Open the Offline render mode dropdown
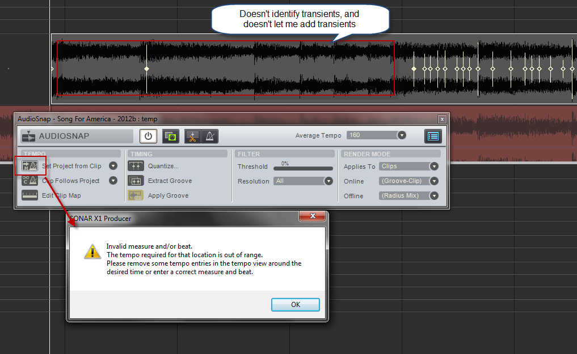The height and width of the screenshot is (354, 577). (x=434, y=195)
